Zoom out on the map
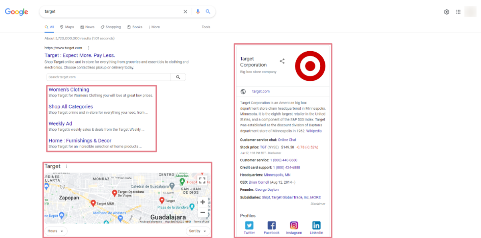 point(202,212)
